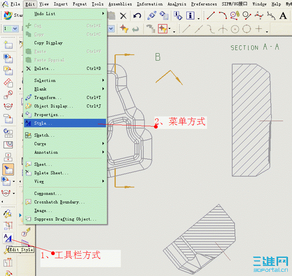Choose Crosshatch Boundary... menu entry

click(x=65, y=202)
